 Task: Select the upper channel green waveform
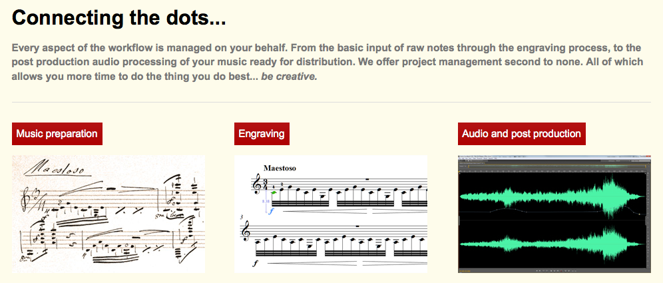(552, 196)
